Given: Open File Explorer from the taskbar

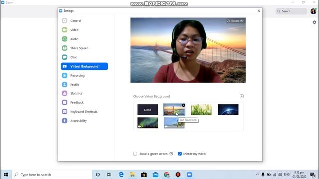Looking at the screenshot, I should (132, 175).
